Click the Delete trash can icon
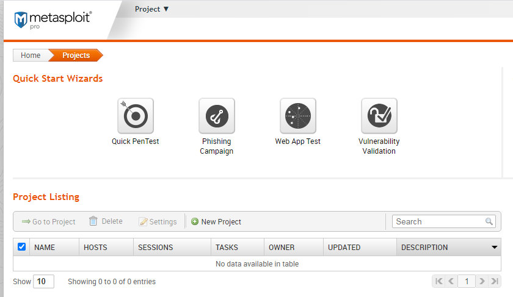This screenshot has height=297, width=513. (x=93, y=221)
